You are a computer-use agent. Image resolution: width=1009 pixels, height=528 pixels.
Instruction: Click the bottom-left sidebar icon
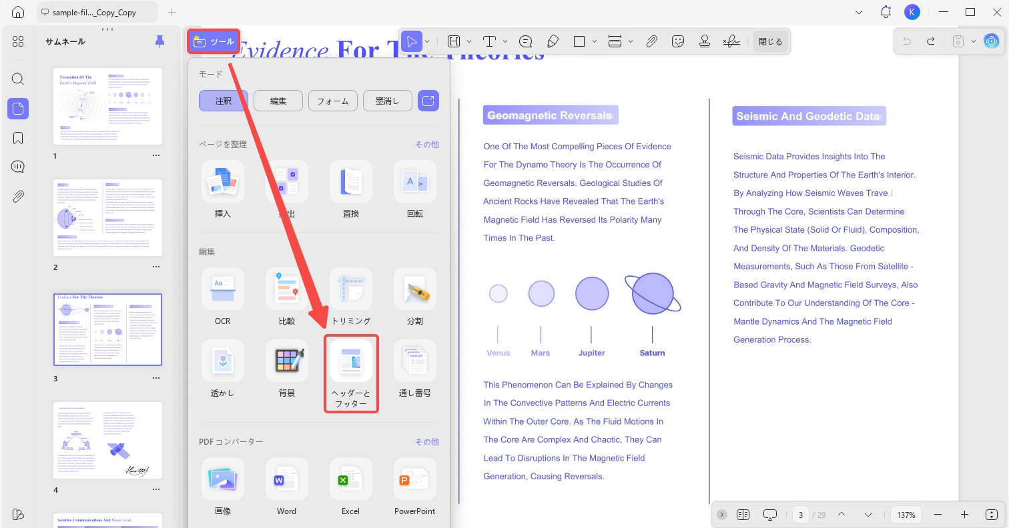(x=18, y=514)
